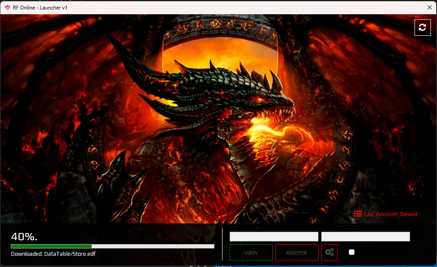Click the 40% progress text

[24, 237]
